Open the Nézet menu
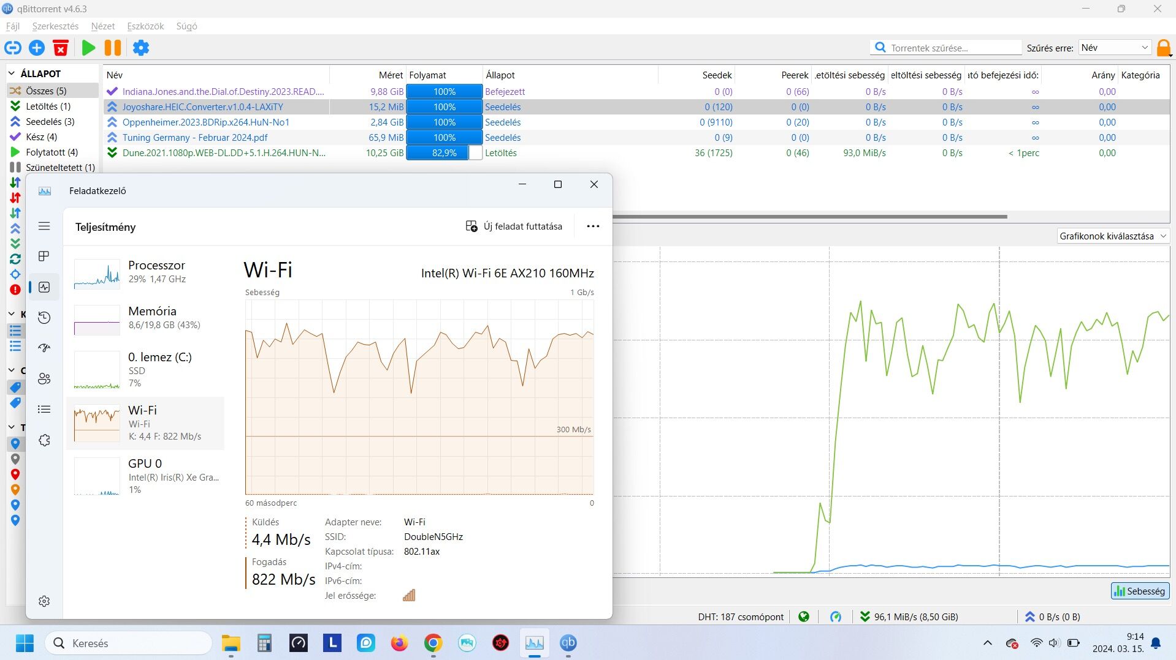Viewport: 1176px width, 660px height. click(x=103, y=26)
